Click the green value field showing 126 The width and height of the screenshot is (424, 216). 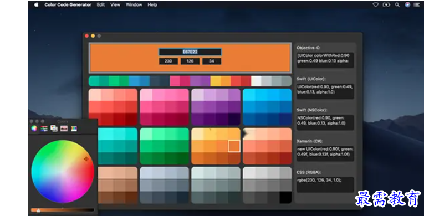(x=190, y=61)
